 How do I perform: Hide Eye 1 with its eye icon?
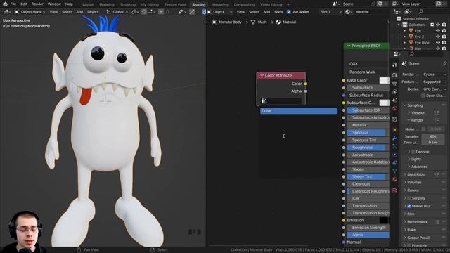coord(438,31)
